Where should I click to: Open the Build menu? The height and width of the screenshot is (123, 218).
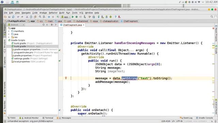coord(62,13)
